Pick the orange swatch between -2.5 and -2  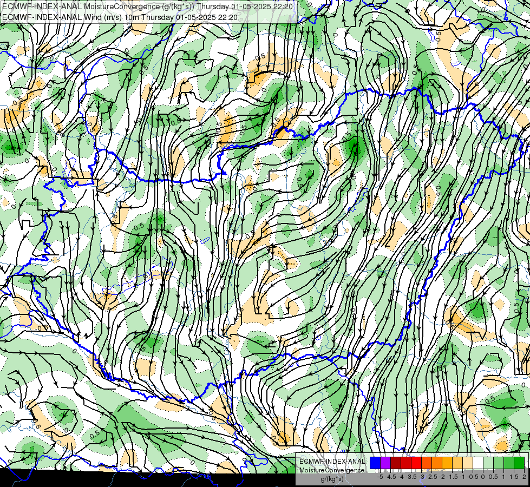tap(437, 463)
